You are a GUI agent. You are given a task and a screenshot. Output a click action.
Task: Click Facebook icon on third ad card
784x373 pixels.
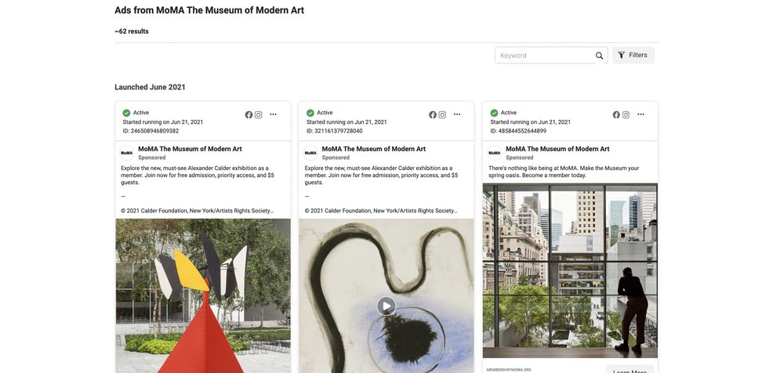click(x=616, y=114)
